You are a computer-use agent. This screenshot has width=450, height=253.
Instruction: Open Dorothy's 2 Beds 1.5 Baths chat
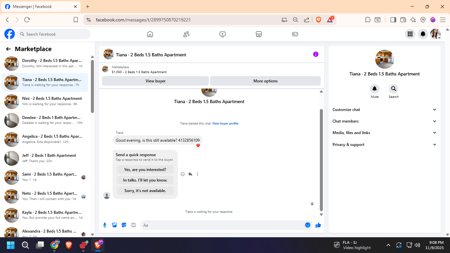click(x=45, y=63)
